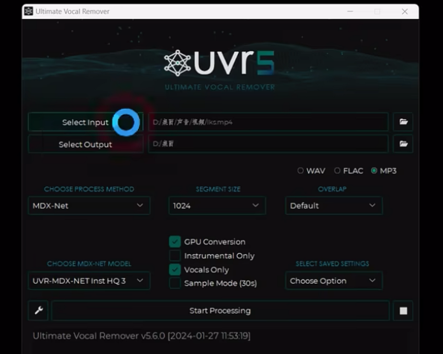Enable Sample Mode (30s) checkbox

(x=175, y=283)
